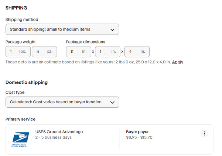Open the Shipping method dropdown
This screenshot has height=156, width=222.
coord(62,30)
